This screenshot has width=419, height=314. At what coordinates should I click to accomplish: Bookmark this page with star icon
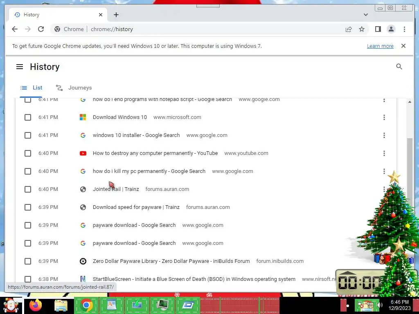click(362, 29)
